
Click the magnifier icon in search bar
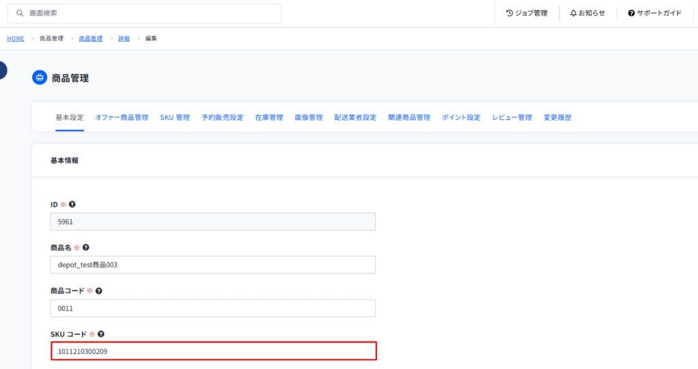(x=20, y=14)
